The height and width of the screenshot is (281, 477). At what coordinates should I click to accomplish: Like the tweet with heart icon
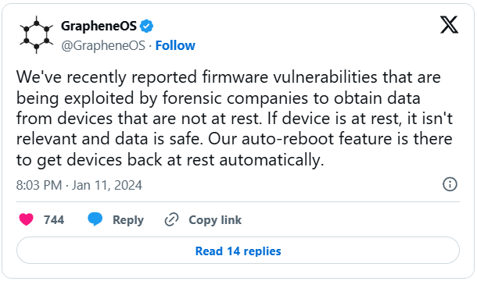point(26,219)
